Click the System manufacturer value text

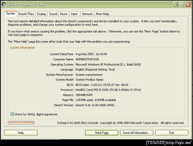tap(89, 75)
